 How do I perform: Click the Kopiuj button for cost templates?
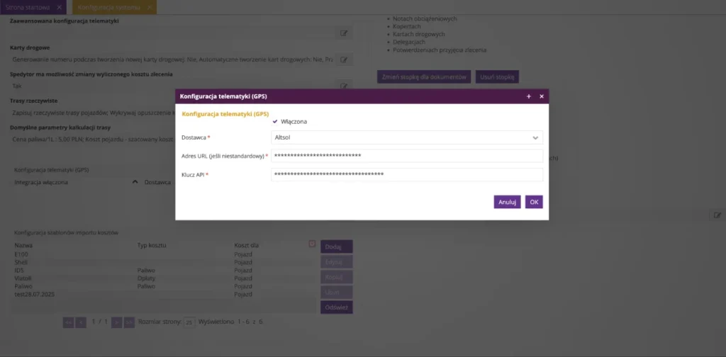[x=337, y=277]
